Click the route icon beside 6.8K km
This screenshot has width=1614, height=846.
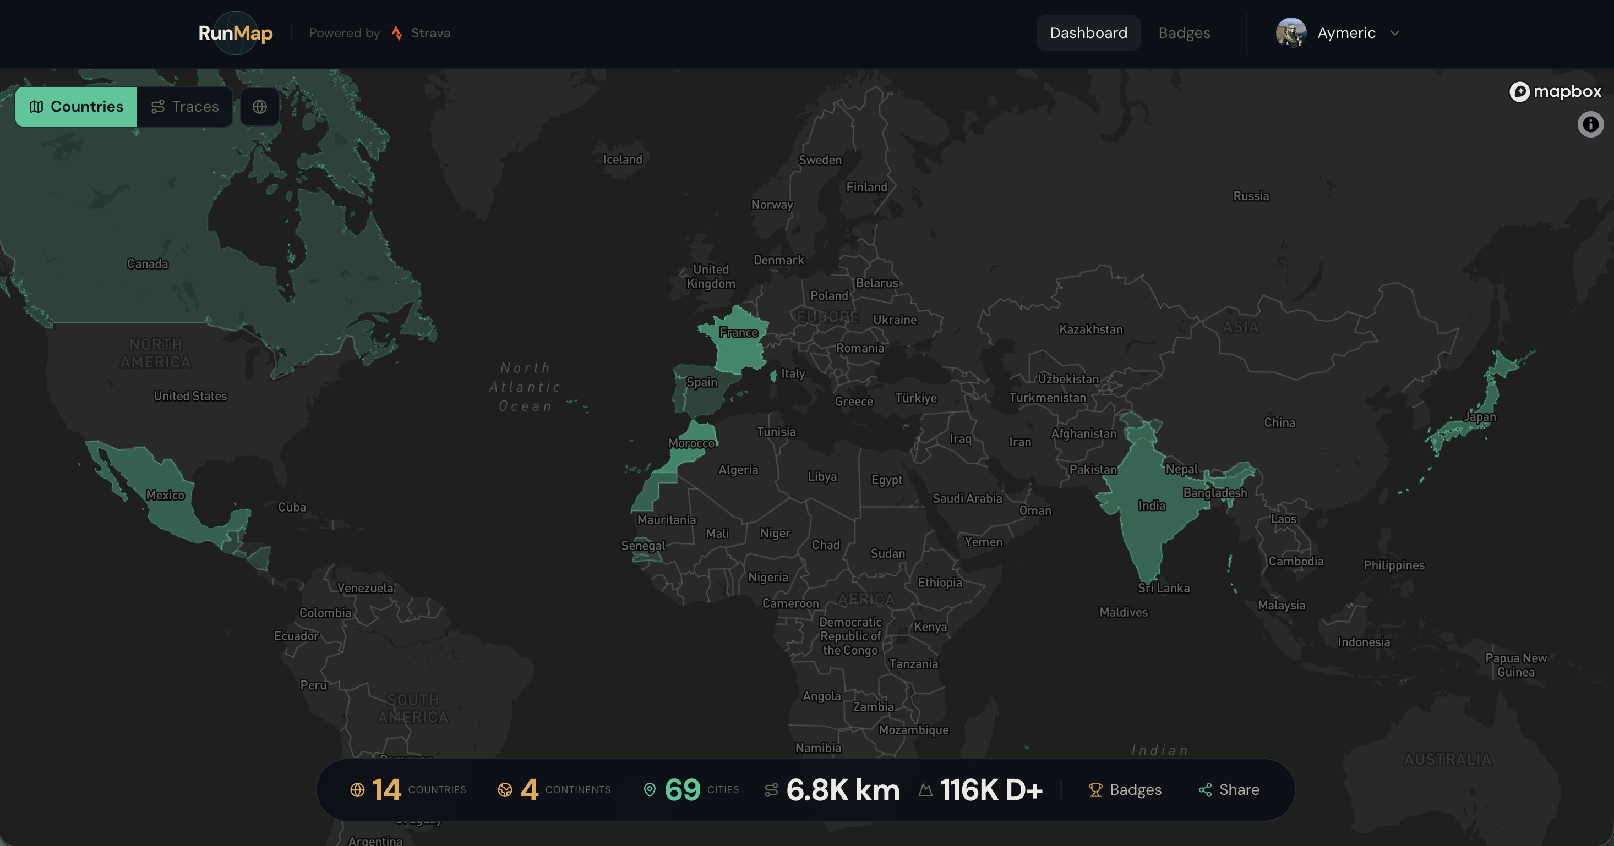pyautogui.click(x=771, y=790)
